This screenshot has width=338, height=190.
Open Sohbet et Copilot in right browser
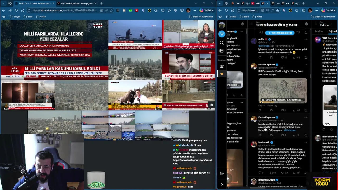coord(328,10)
